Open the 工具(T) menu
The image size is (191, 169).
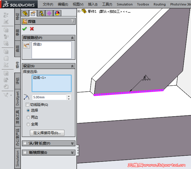107,4
